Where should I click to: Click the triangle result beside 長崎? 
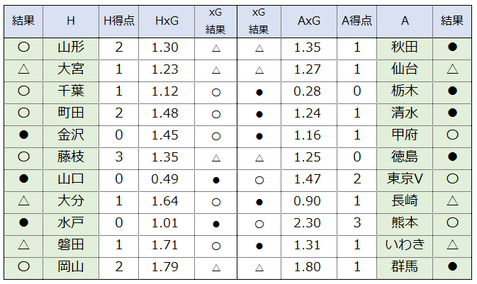tap(452, 200)
